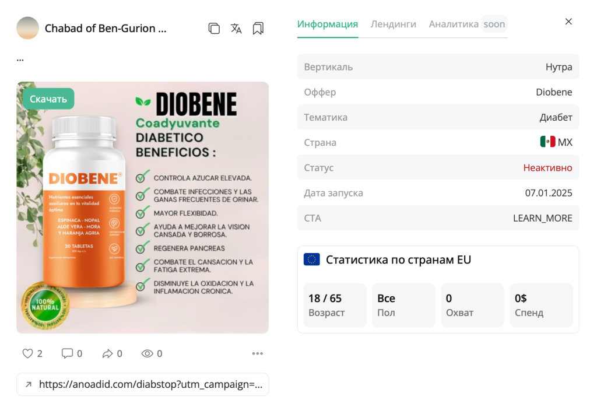Click the Вертикаль row label
Viewport: 597px width, 414px height.
[328, 67]
